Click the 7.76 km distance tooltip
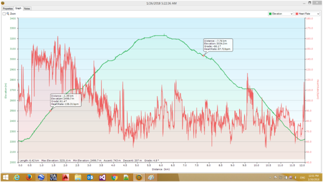This screenshot has width=323, height=182. (218, 45)
